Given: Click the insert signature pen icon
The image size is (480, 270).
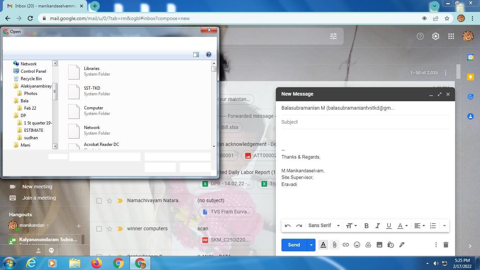Looking at the screenshot, I should click(402, 245).
